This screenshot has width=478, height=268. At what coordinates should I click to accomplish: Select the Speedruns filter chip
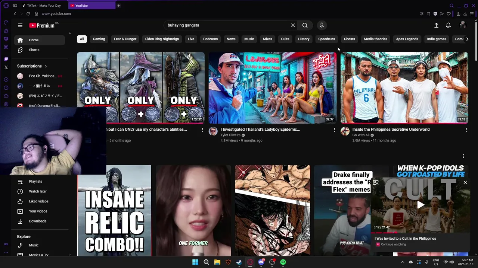[x=327, y=39]
